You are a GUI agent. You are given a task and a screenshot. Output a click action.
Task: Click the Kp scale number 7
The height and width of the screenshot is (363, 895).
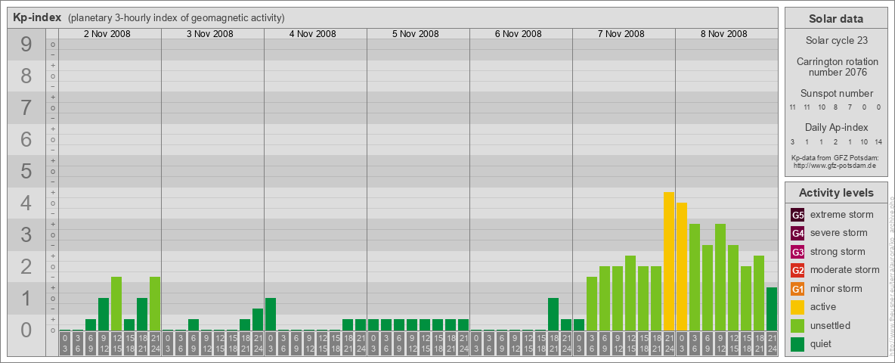coord(26,107)
